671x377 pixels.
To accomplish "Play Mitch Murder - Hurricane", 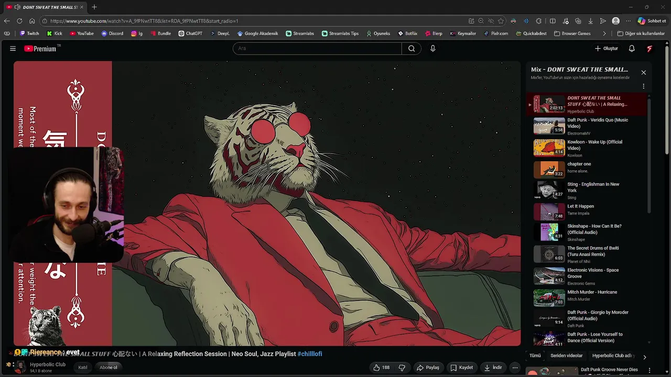I will pos(587,298).
